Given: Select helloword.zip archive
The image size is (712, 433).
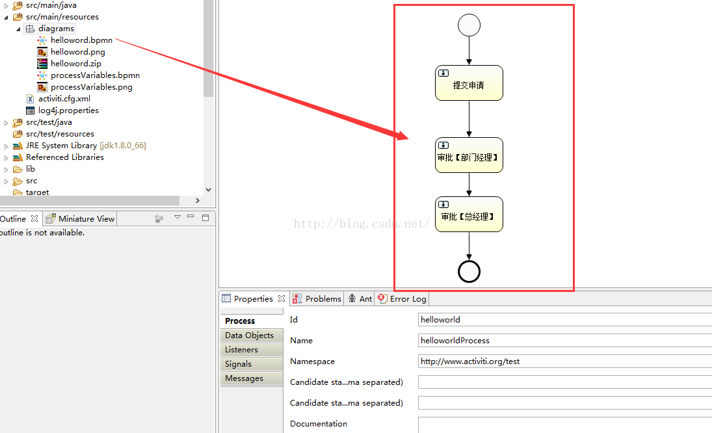Looking at the screenshot, I should tap(76, 64).
